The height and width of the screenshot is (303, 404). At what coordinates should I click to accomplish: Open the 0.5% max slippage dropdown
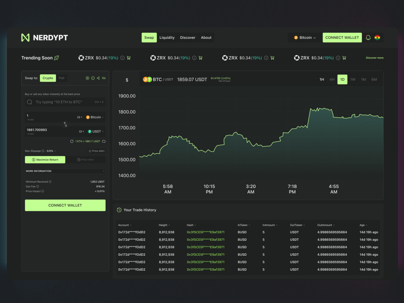tap(51, 151)
